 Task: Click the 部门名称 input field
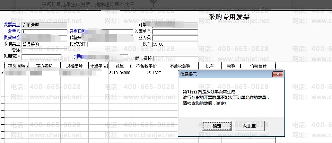[x=175, y=59]
